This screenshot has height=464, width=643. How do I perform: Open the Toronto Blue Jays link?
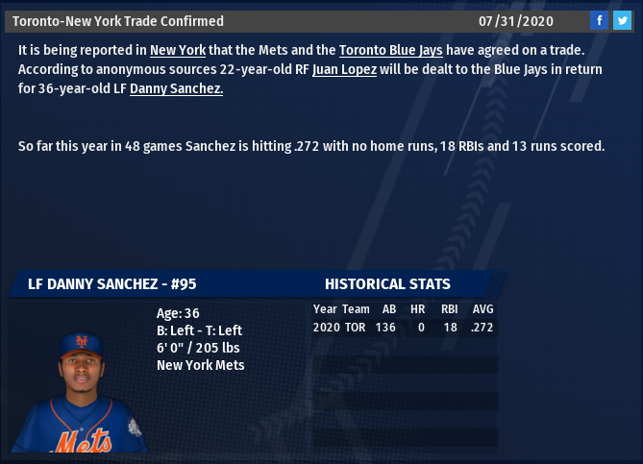click(391, 50)
